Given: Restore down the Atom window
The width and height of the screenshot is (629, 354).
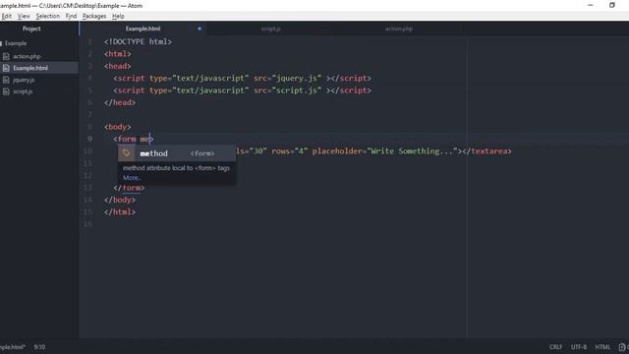Looking at the screenshot, I should (x=611, y=5).
